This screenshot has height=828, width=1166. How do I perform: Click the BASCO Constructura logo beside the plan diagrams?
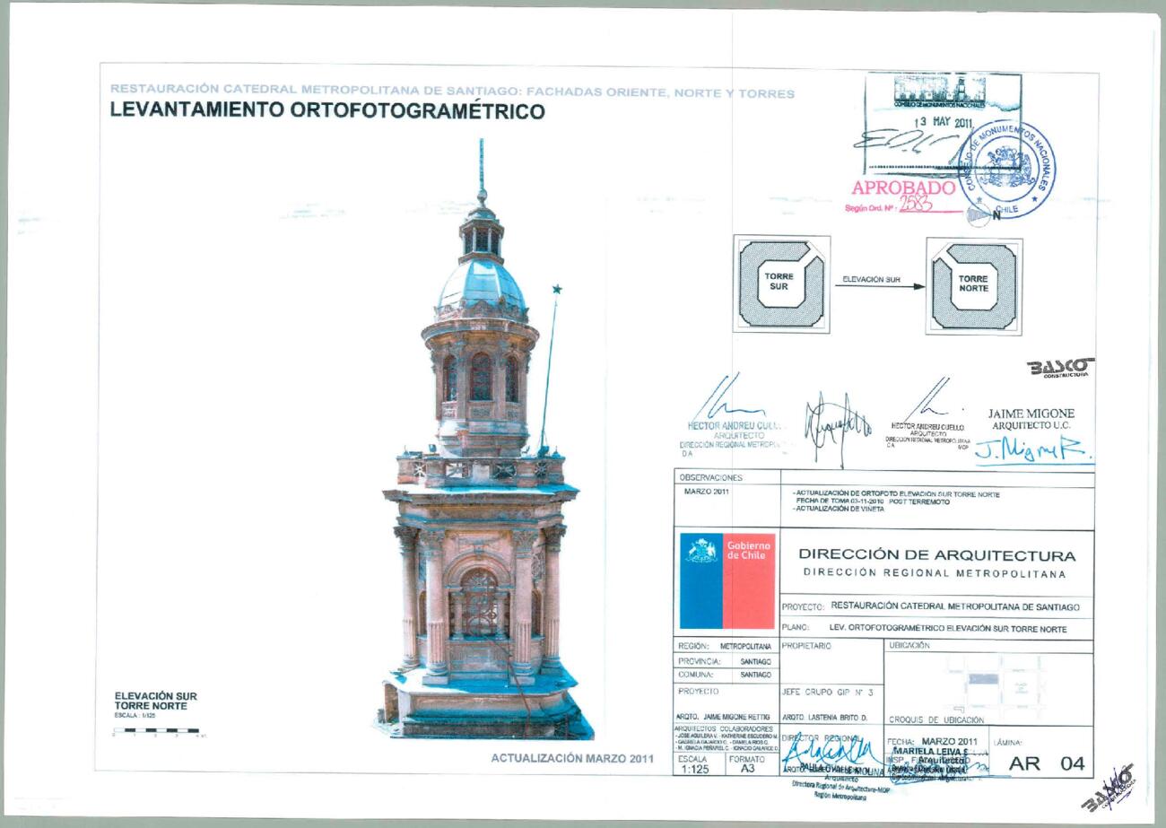1063,369
